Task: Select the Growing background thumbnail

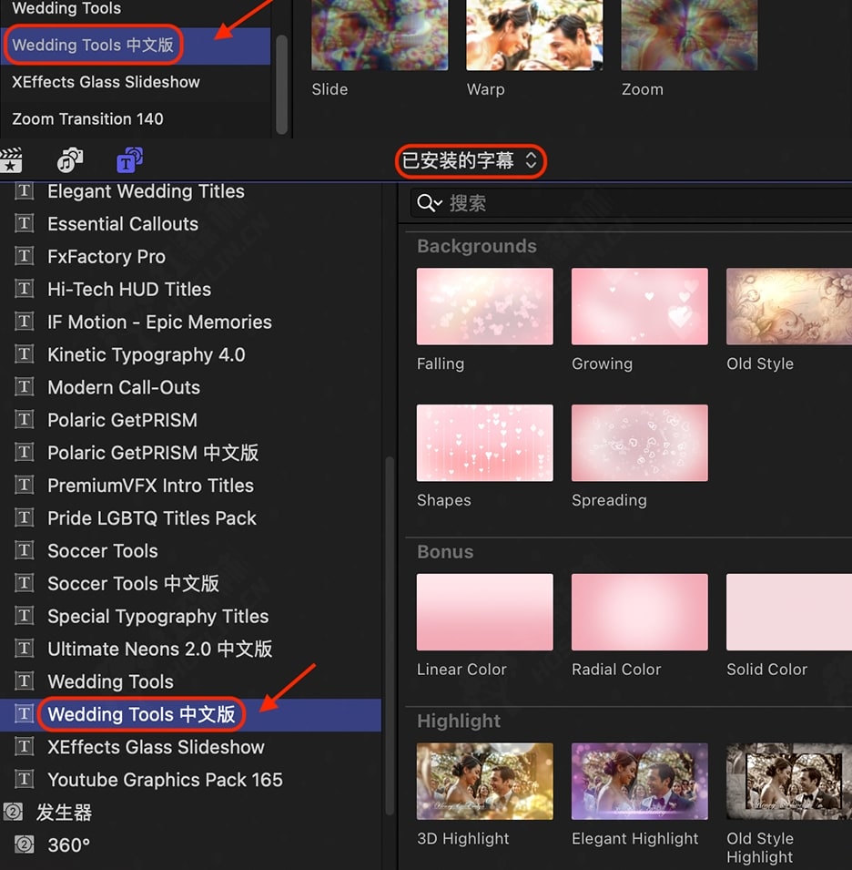Action: (x=639, y=306)
